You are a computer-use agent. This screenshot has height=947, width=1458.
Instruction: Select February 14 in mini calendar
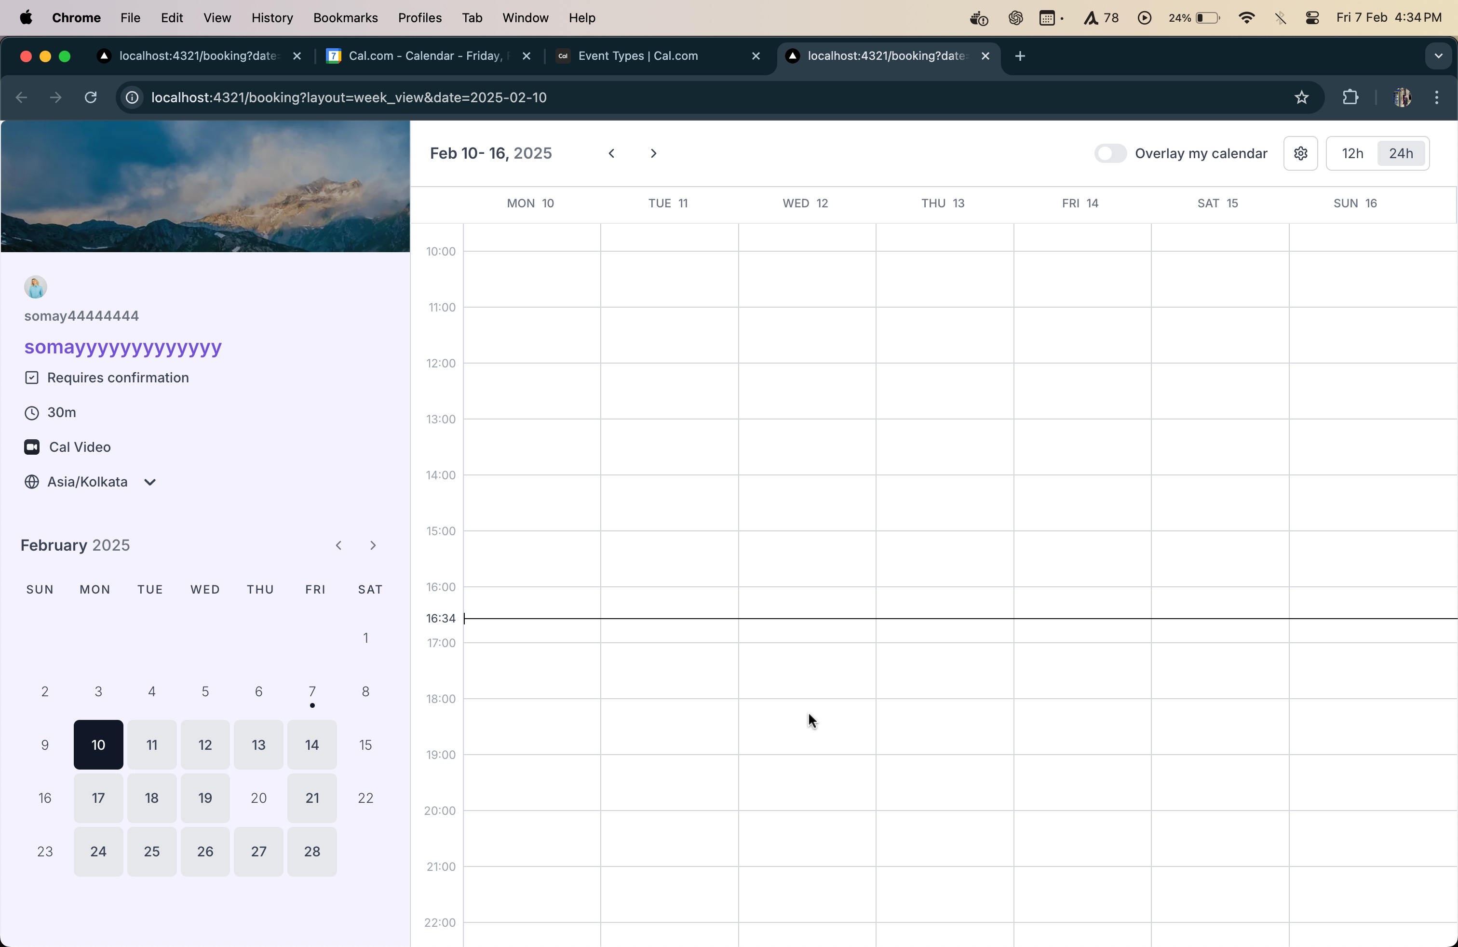point(312,745)
